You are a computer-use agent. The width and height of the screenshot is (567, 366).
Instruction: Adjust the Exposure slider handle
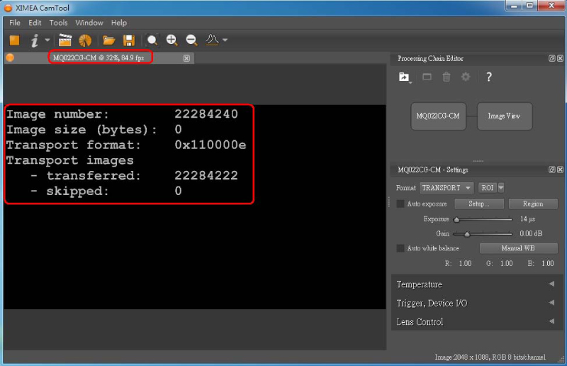coord(456,219)
